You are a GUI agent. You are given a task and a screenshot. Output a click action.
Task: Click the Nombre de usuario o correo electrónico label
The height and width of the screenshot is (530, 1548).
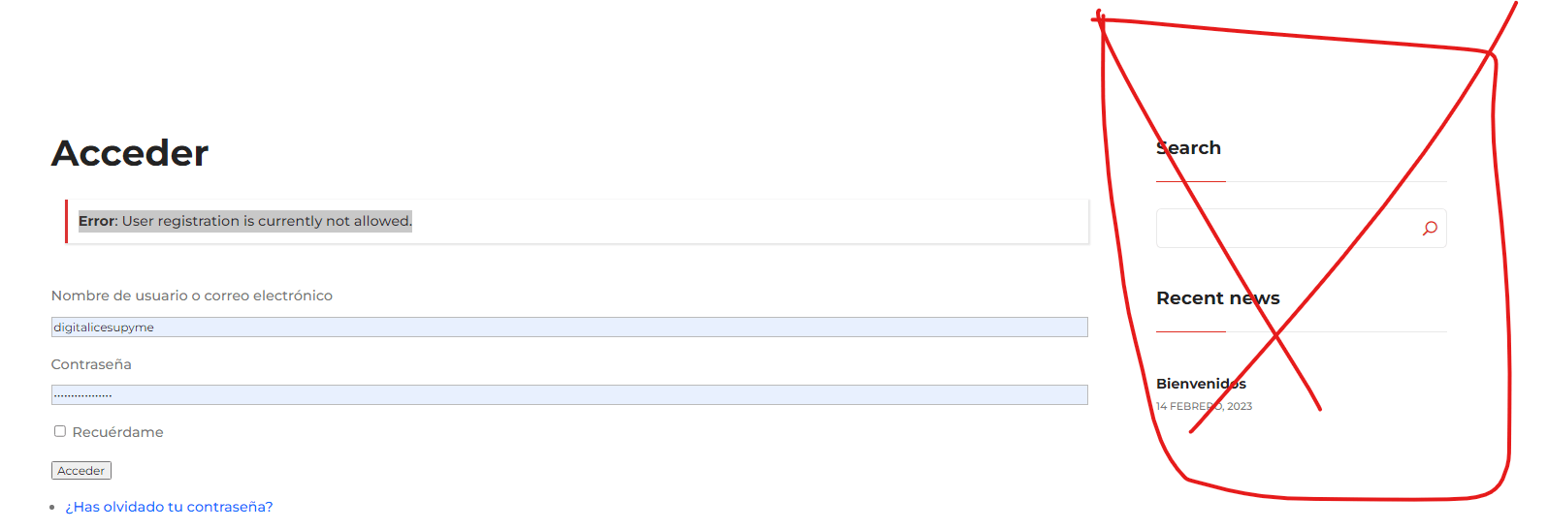tap(192, 296)
